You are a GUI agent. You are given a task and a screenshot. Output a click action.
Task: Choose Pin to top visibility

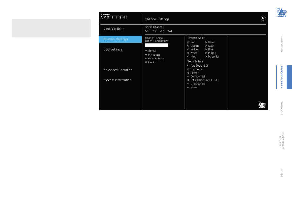click(146, 55)
